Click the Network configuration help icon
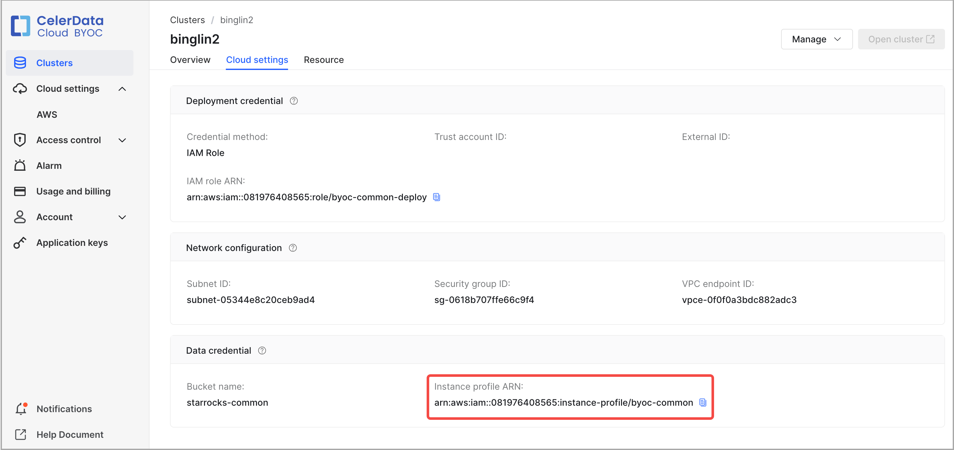The height and width of the screenshot is (450, 954). [293, 247]
